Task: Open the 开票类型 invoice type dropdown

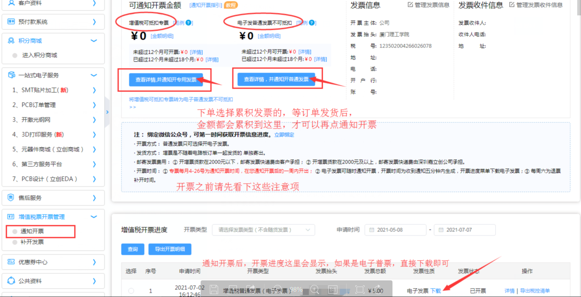Action: (263, 230)
